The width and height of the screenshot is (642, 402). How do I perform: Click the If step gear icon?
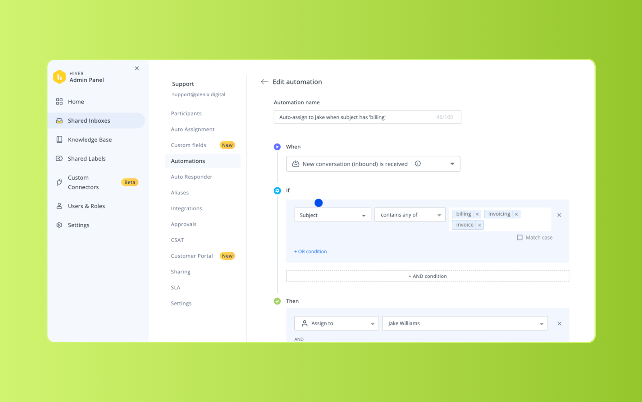pyautogui.click(x=277, y=191)
